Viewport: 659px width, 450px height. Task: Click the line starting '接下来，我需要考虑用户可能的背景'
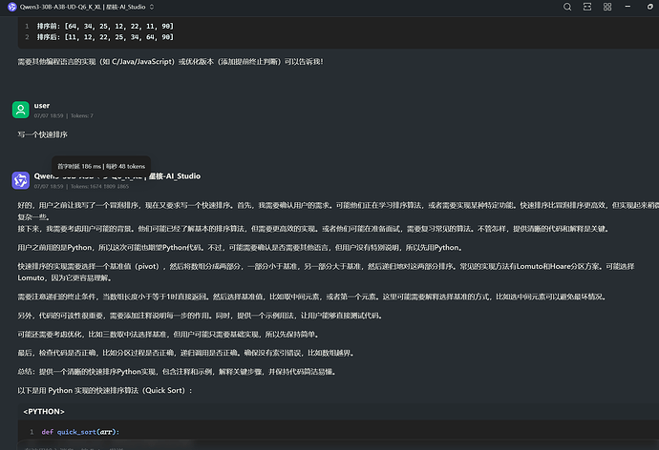click(x=314, y=229)
